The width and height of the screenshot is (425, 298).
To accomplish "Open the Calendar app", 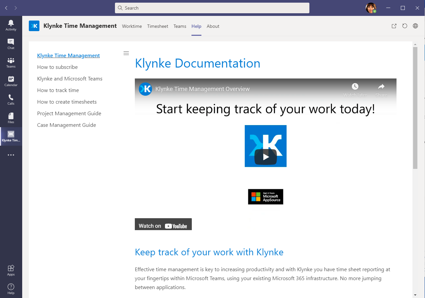I will [11, 81].
